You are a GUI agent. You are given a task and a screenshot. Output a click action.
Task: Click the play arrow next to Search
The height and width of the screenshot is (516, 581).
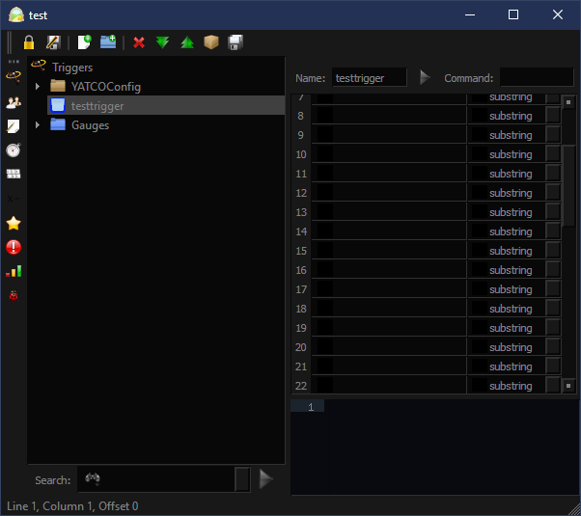[x=266, y=479]
